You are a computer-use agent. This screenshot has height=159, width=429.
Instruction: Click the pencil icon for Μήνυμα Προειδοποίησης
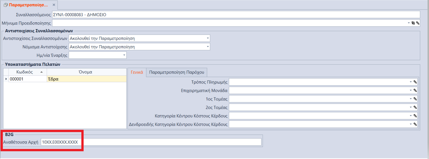click(x=418, y=23)
